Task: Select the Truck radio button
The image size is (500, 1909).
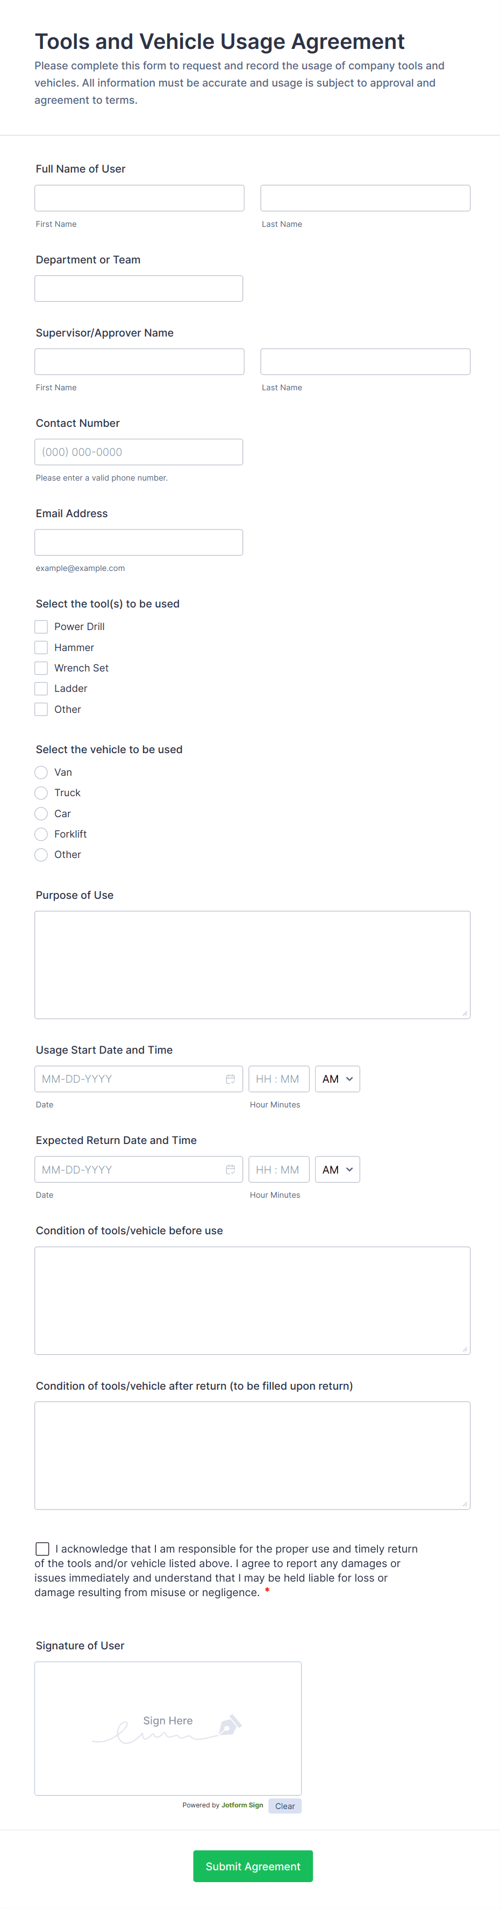Action: [41, 793]
